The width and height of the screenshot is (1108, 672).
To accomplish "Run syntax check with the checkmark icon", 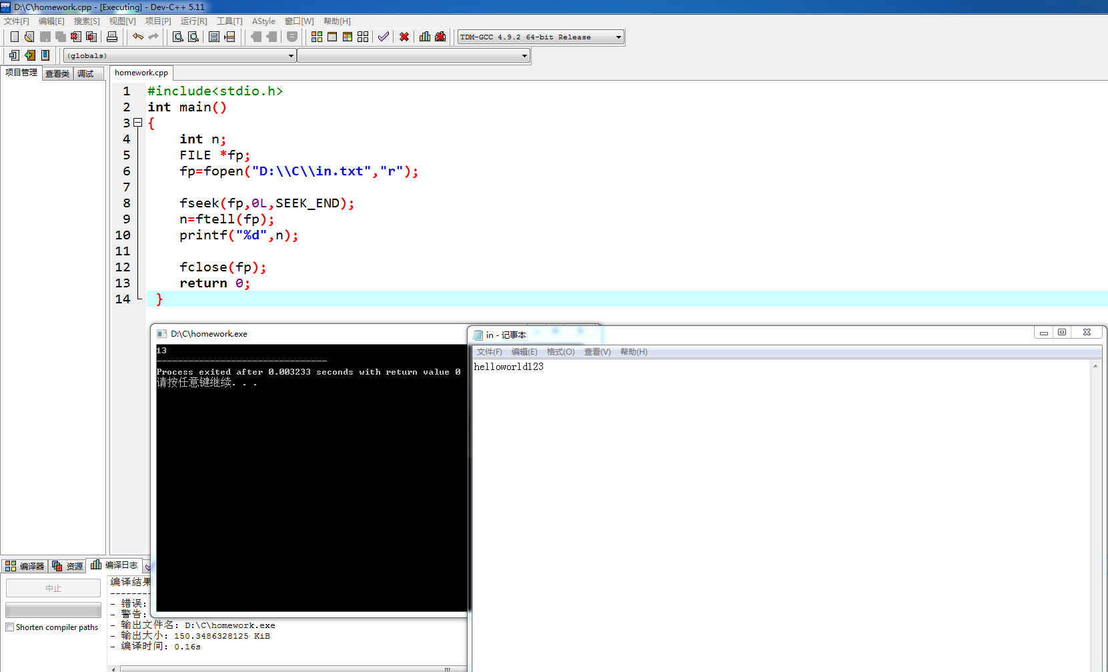I will tap(384, 37).
